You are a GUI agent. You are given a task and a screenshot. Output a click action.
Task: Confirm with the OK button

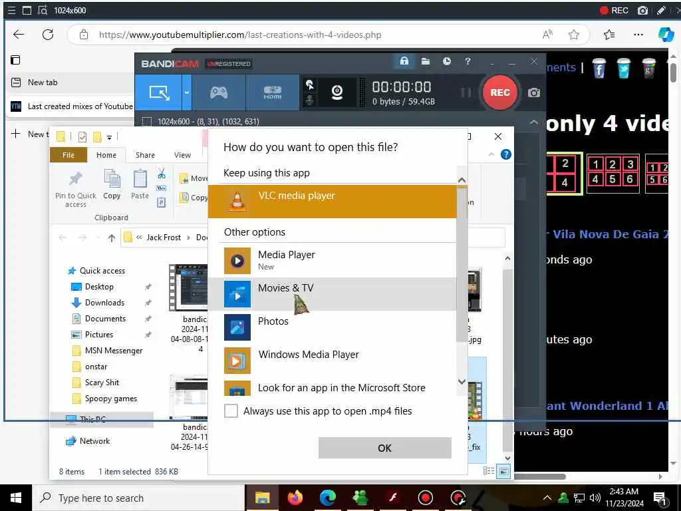[384, 448]
